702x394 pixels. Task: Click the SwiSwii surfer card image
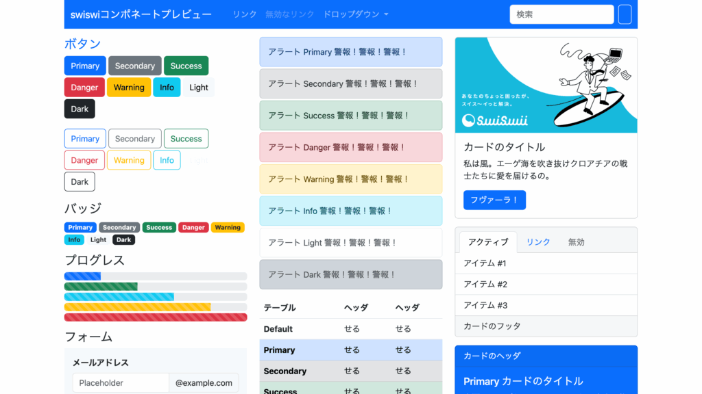[546, 85]
